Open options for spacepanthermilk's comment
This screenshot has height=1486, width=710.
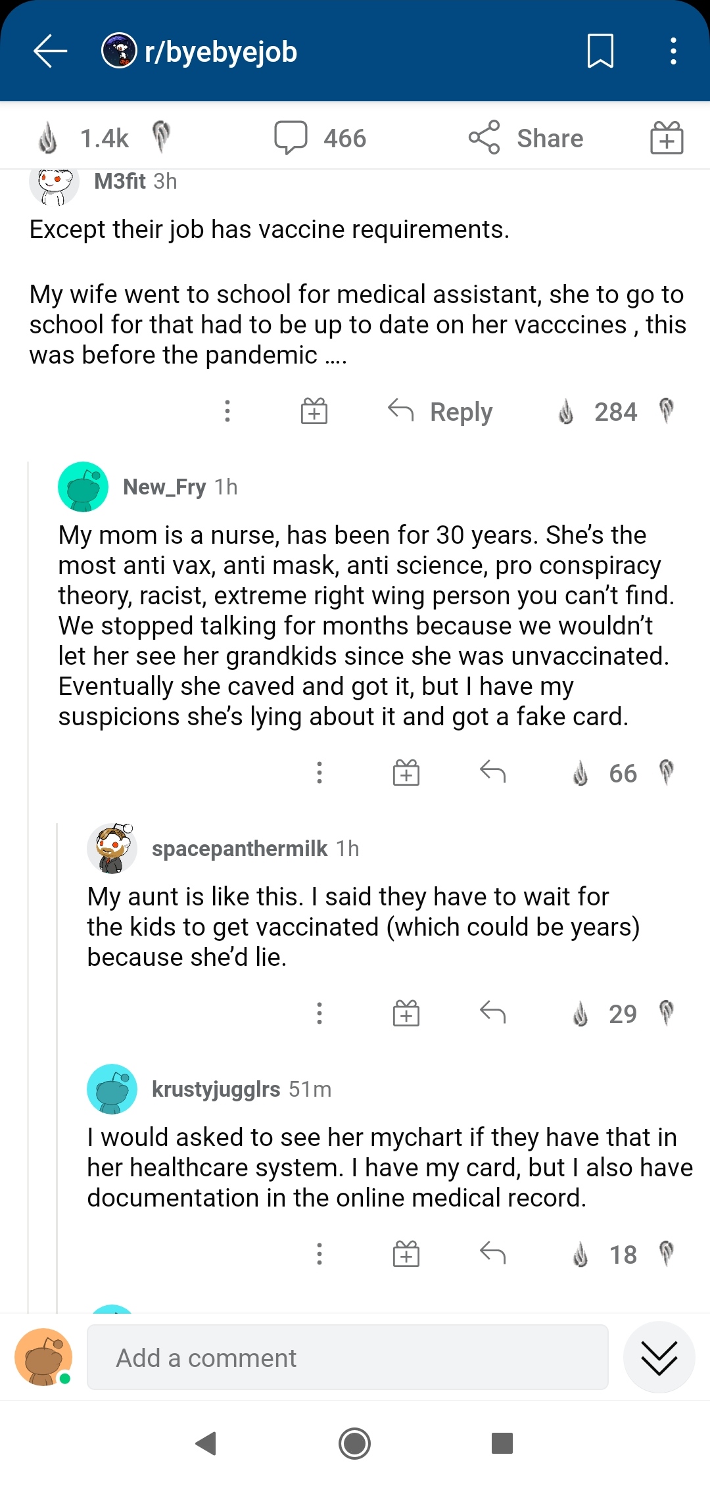[319, 1013]
